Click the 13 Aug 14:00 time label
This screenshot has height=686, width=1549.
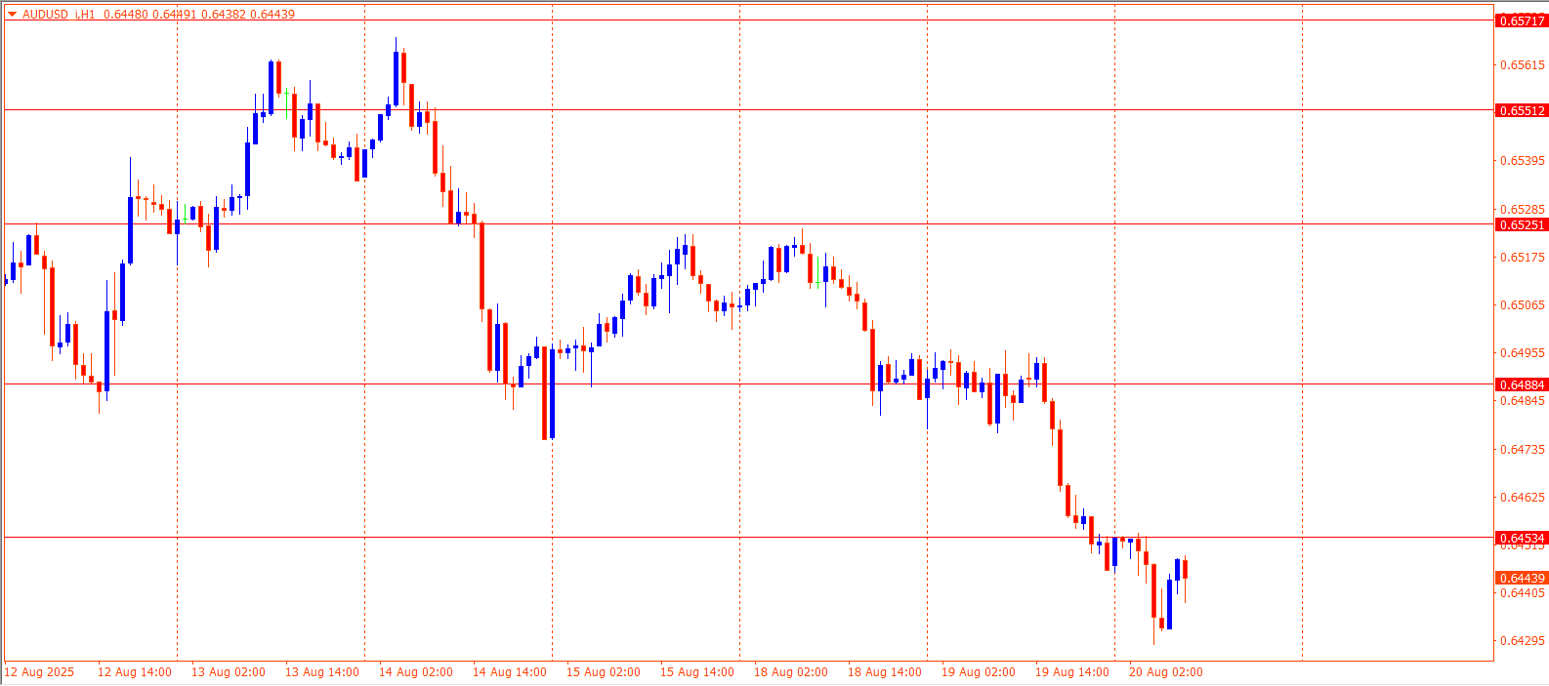(x=322, y=672)
